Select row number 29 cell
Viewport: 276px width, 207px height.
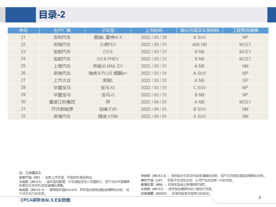[x=23, y=95]
